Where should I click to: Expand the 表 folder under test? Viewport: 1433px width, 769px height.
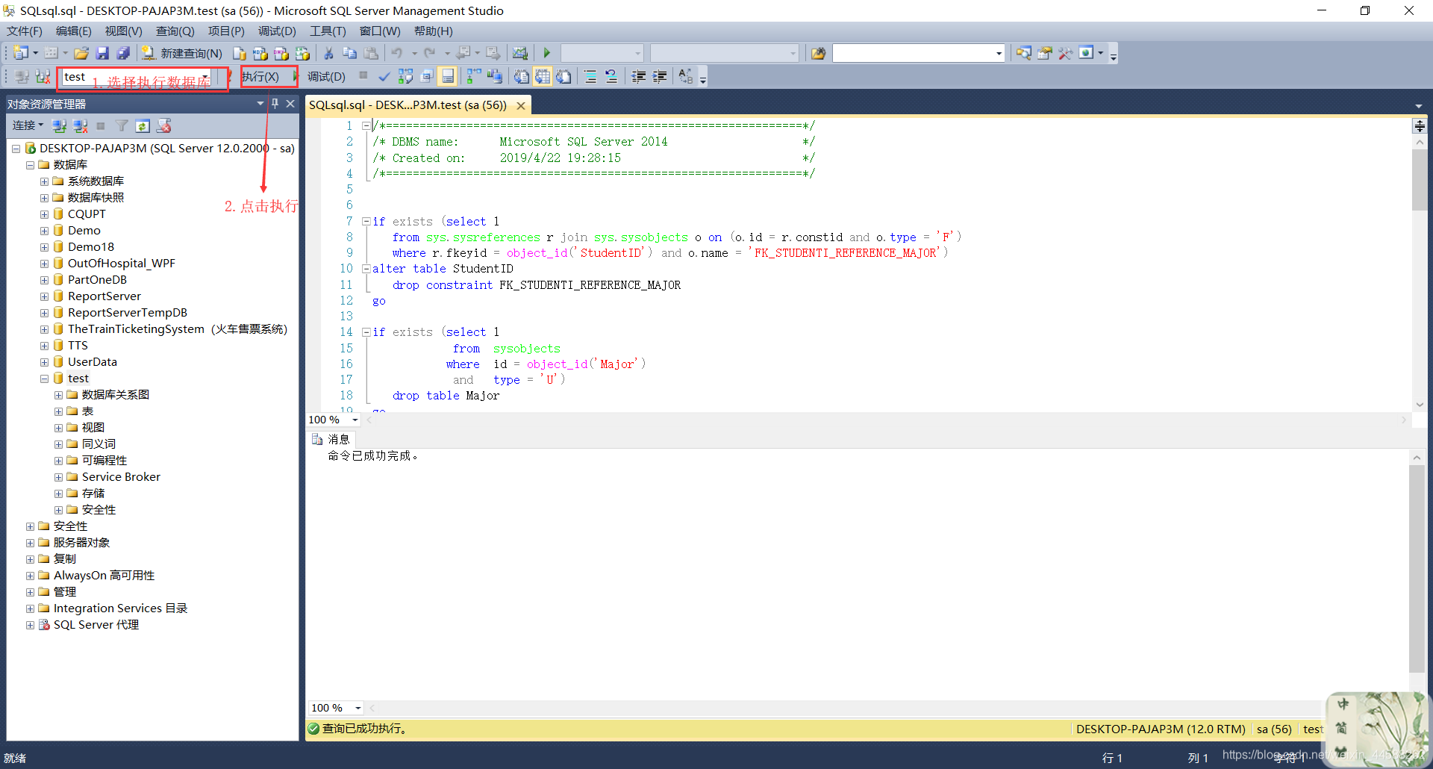tap(58, 411)
